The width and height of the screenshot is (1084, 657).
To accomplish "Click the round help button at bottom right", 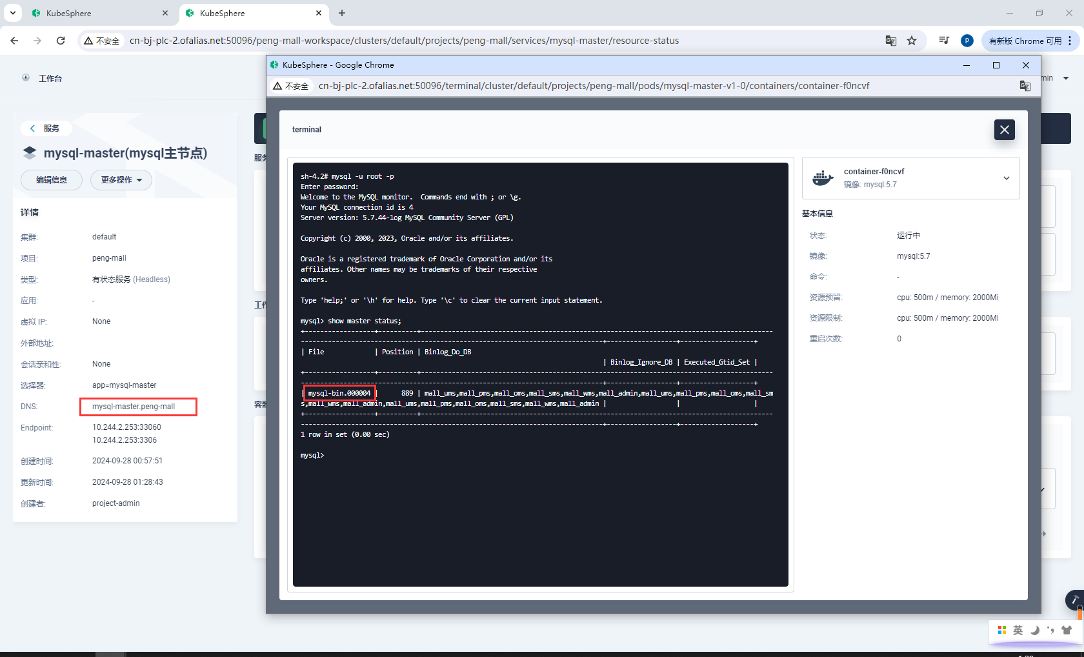I will [1075, 600].
